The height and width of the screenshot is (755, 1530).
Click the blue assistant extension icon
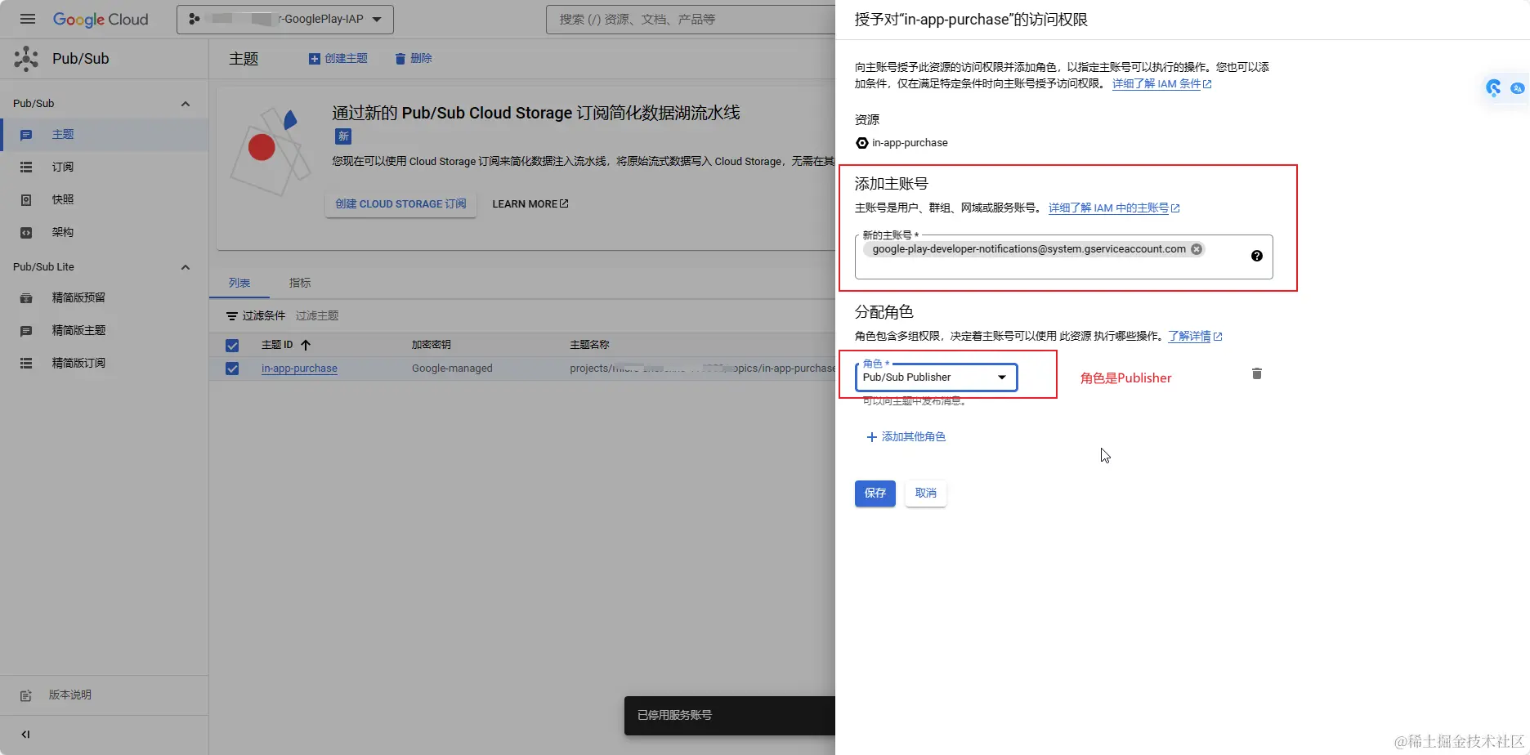click(x=1494, y=88)
